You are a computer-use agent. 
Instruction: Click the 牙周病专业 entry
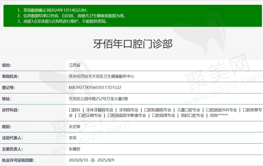tap(128, 110)
